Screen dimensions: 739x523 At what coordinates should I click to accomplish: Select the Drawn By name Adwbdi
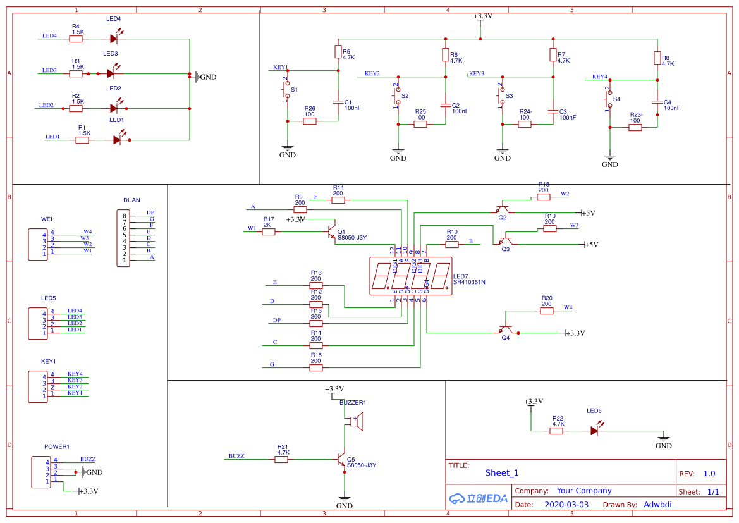coord(657,505)
